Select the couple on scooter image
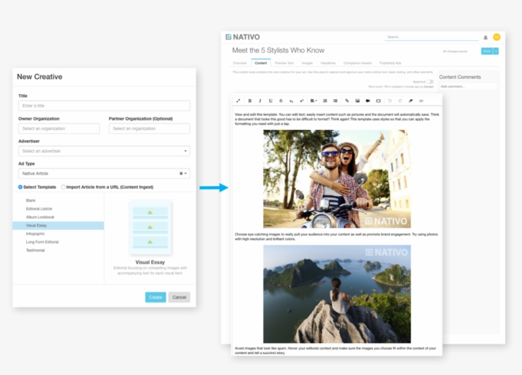 (x=337, y=179)
